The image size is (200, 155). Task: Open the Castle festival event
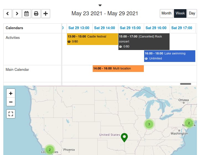92,39
